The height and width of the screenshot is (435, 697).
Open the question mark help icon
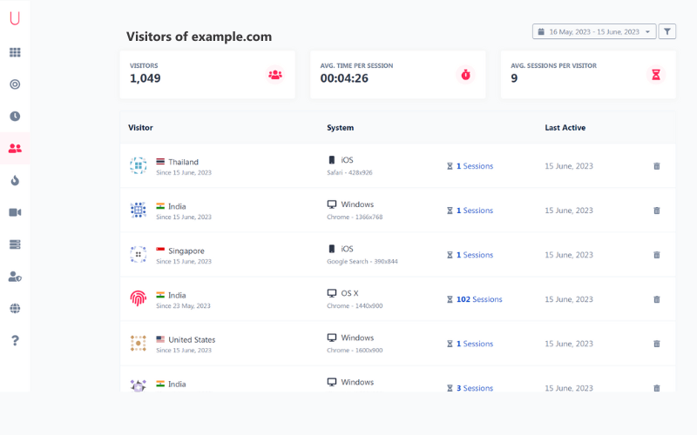(x=15, y=340)
